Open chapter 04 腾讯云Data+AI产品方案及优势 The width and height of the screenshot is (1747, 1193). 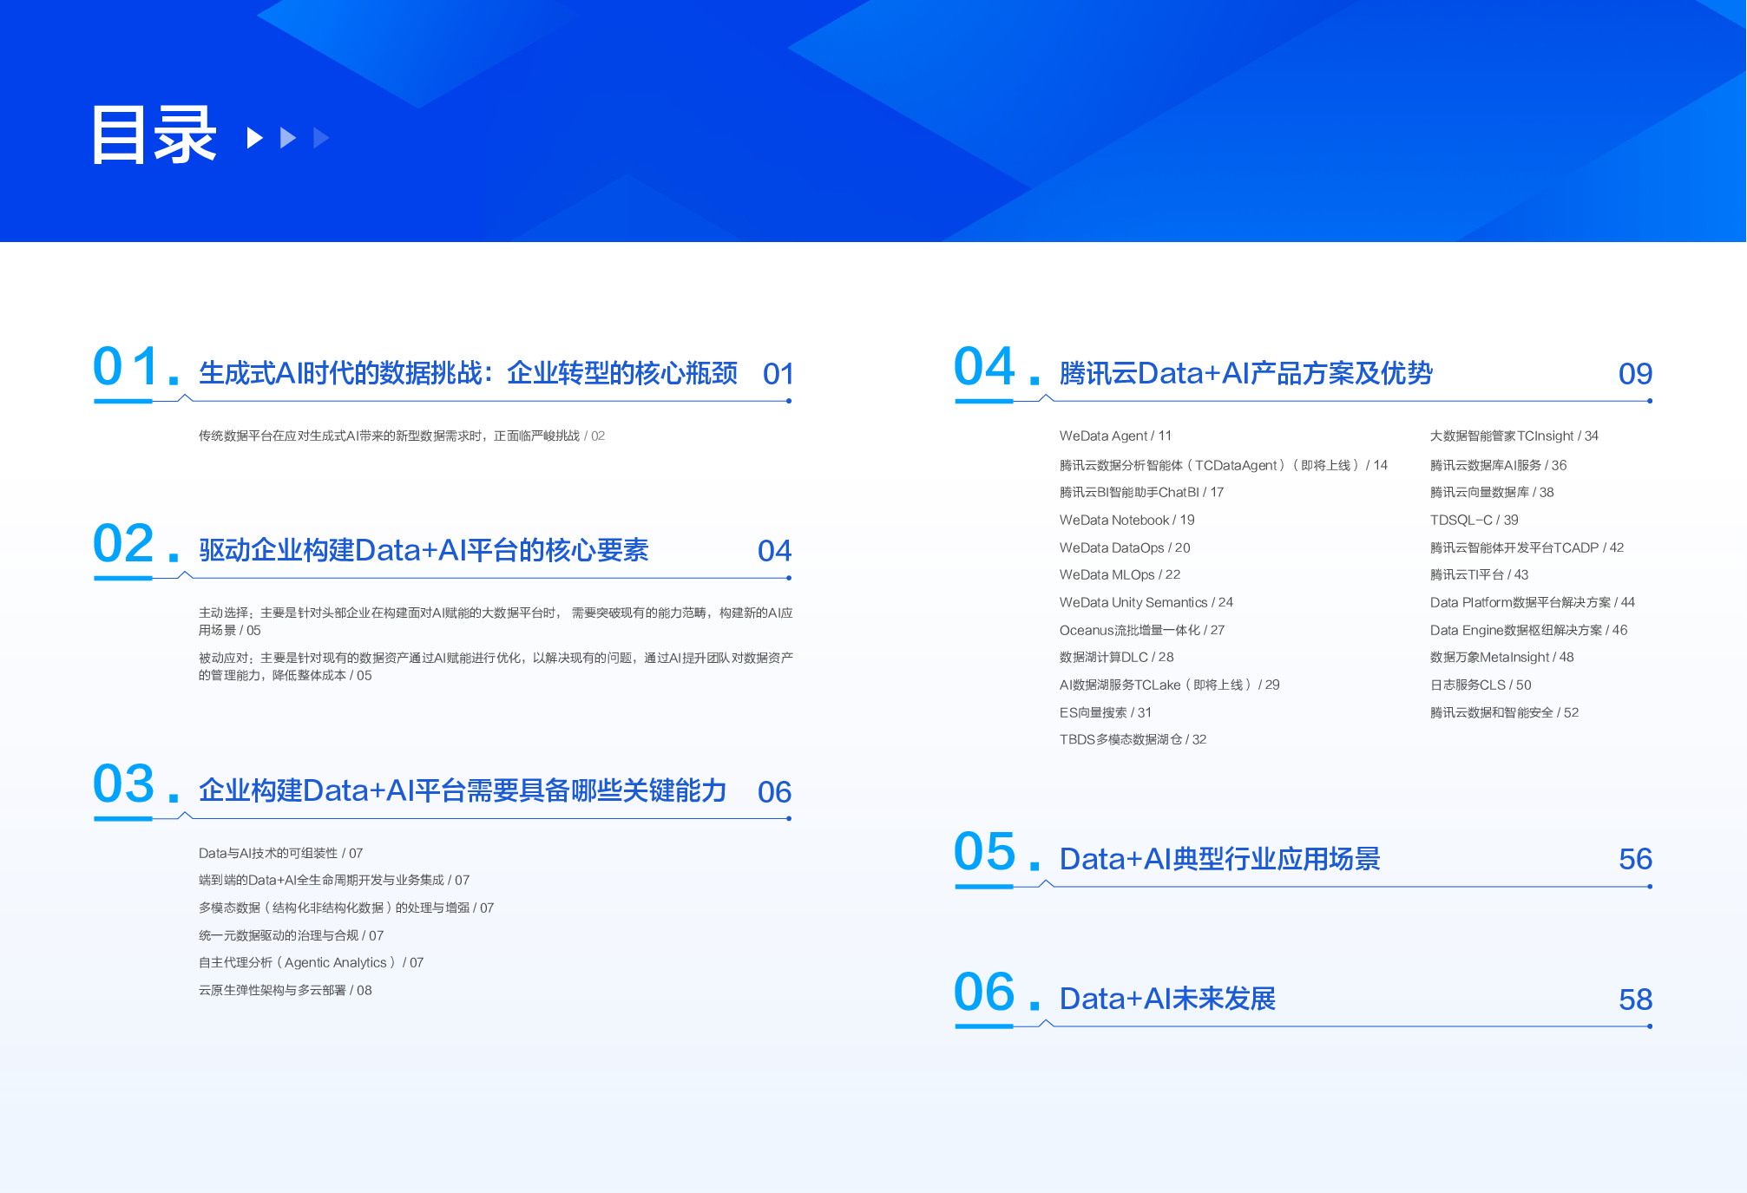[1245, 373]
